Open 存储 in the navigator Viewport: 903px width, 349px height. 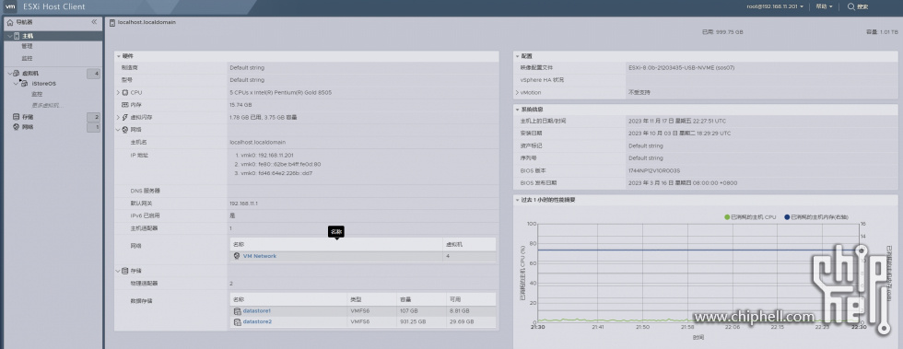pyautogui.click(x=28, y=117)
